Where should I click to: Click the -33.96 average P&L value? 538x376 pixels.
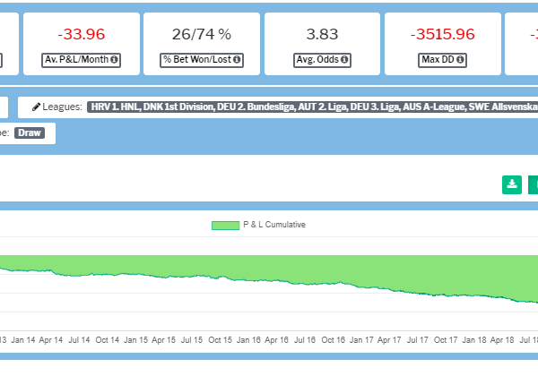tap(82, 34)
